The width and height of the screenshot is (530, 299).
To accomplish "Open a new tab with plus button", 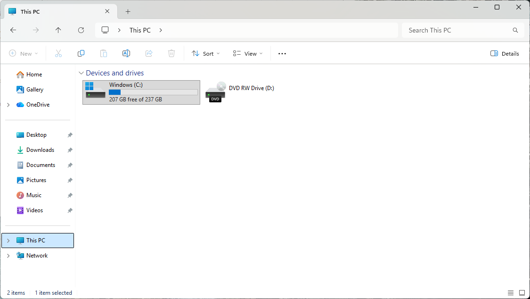I will pyautogui.click(x=128, y=11).
